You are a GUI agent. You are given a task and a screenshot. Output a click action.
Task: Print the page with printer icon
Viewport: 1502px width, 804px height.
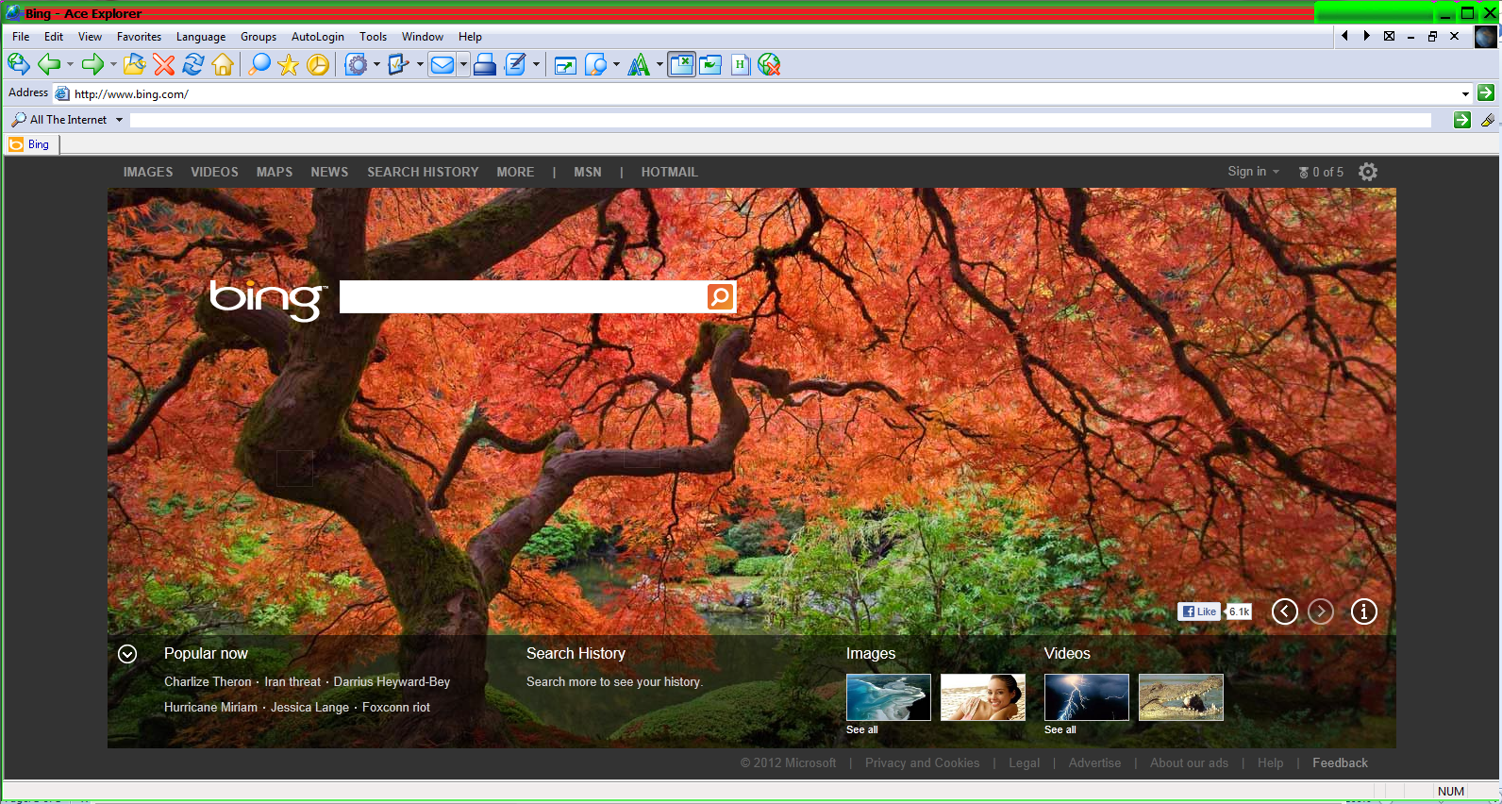click(x=485, y=64)
